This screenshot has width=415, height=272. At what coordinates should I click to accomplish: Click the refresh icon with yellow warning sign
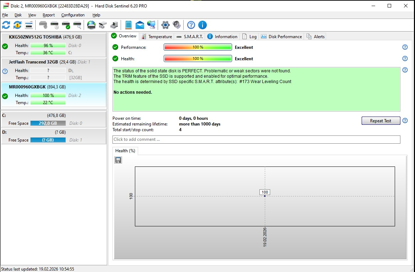click(17, 25)
